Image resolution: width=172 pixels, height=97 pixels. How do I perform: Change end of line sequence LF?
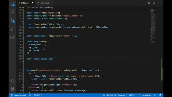click(x=139, y=95)
